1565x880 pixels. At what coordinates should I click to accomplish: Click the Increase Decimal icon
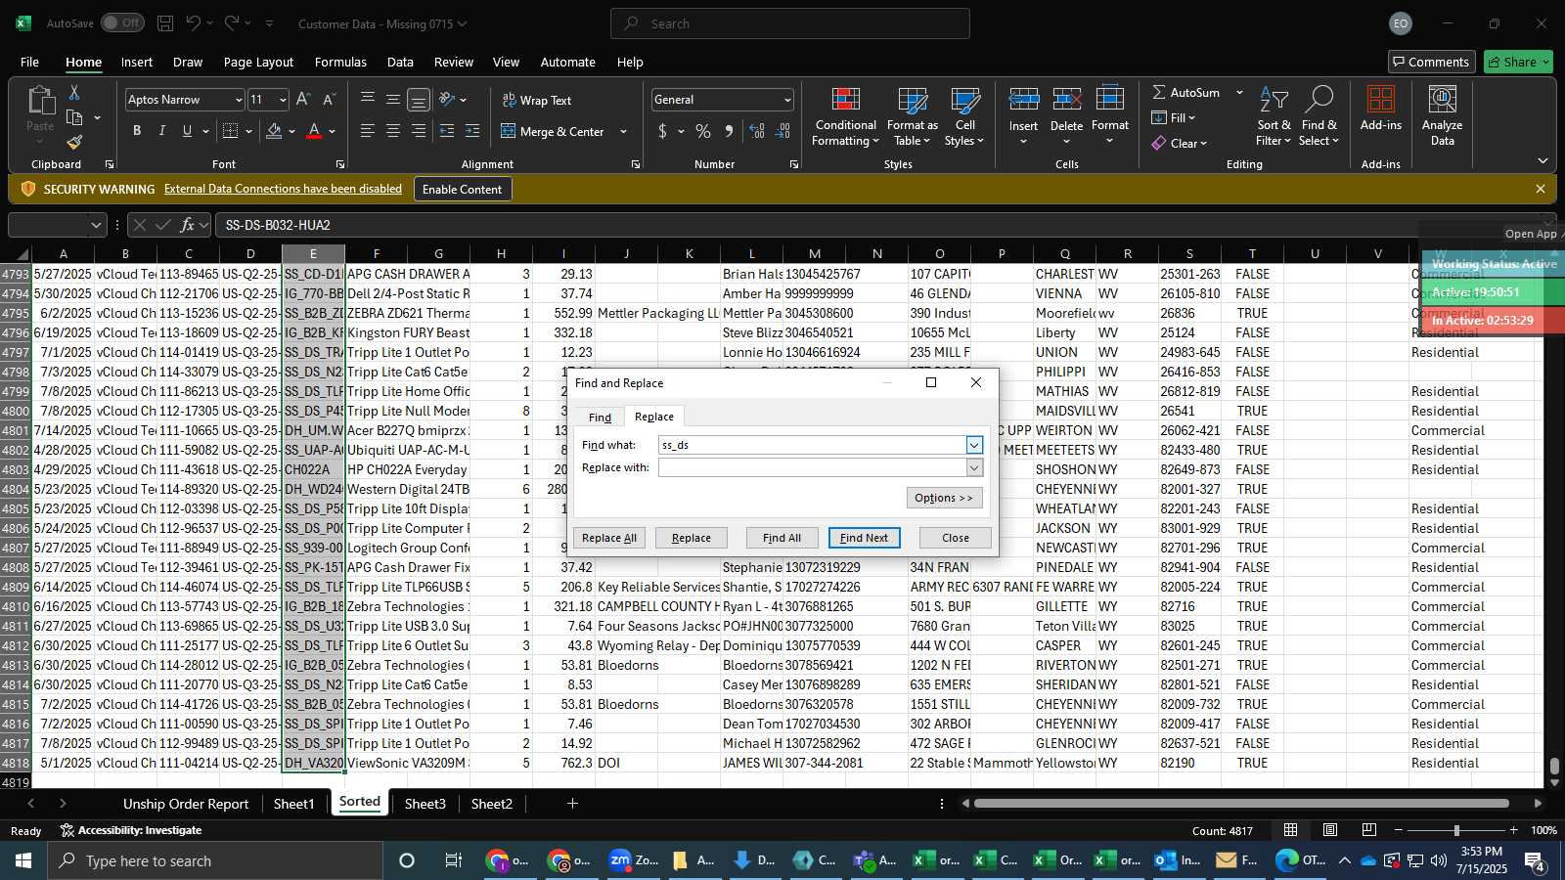coord(757,131)
